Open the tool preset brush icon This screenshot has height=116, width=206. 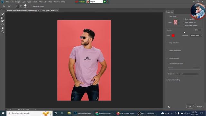point(9,6)
